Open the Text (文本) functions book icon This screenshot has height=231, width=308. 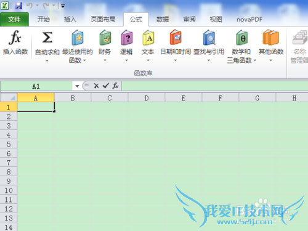point(148,38)
